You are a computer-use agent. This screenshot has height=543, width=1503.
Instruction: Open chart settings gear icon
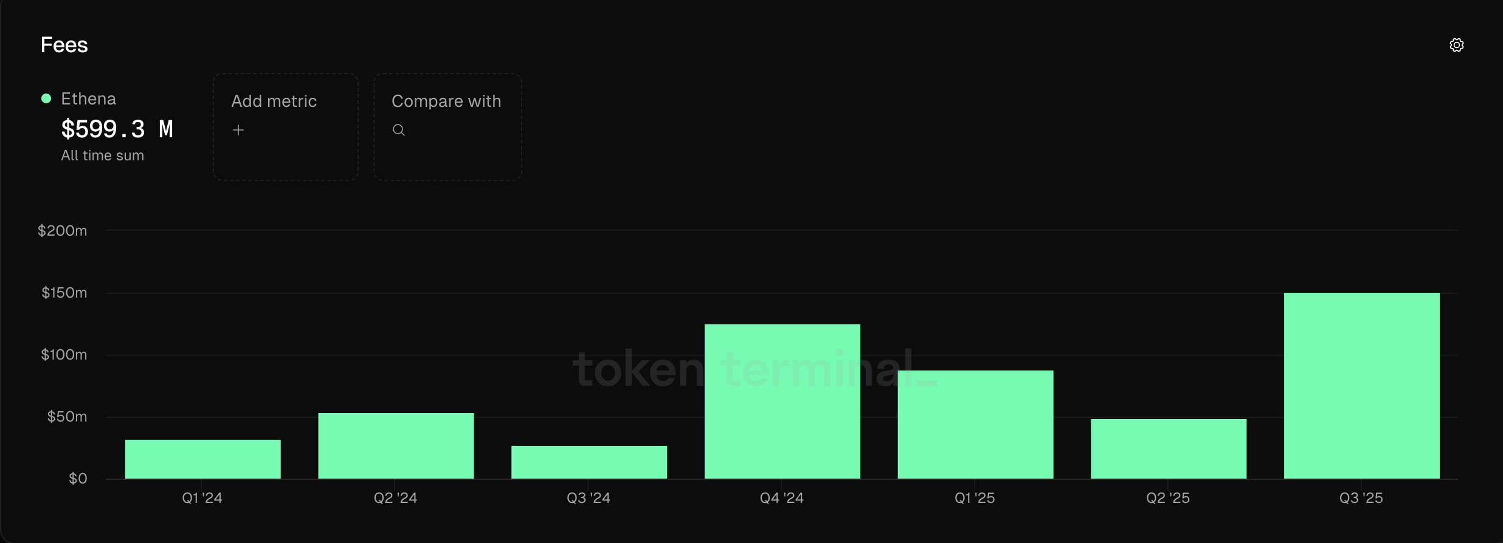[x=1456, y=45]
